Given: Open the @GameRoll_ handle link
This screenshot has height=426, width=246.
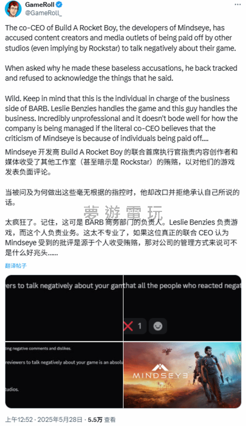Looking at the screenshot, I should [44, 13].
